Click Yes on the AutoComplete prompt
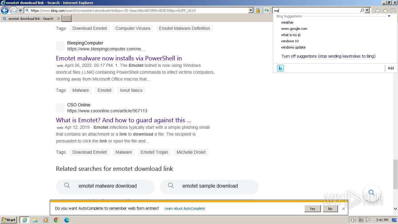The height and width of the screenshot is (224, 398). (312, 209)
